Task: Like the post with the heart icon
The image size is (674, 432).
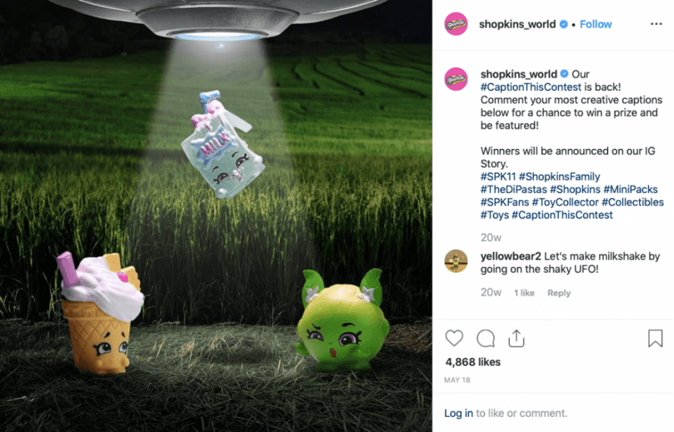Action: tap(454, 338)
